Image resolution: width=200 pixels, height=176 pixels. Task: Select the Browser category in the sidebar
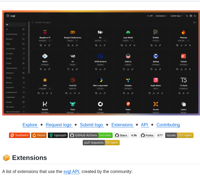pos(16,39)
